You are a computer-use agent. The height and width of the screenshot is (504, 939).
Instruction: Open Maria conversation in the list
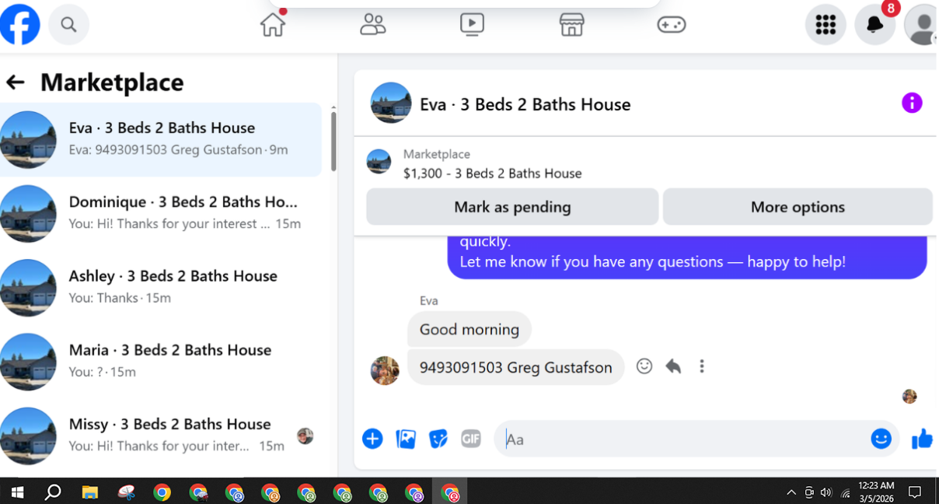point(161,362)
